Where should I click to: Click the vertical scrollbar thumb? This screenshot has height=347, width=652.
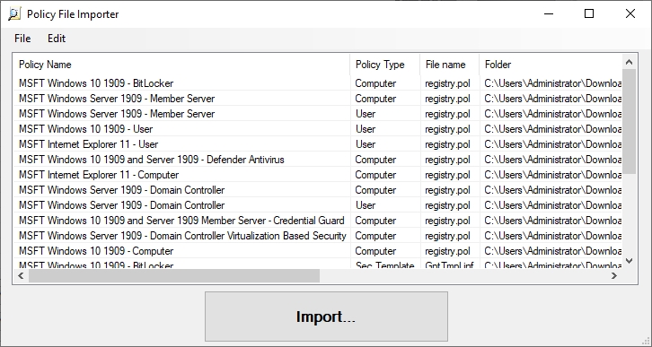coord(630,122)
